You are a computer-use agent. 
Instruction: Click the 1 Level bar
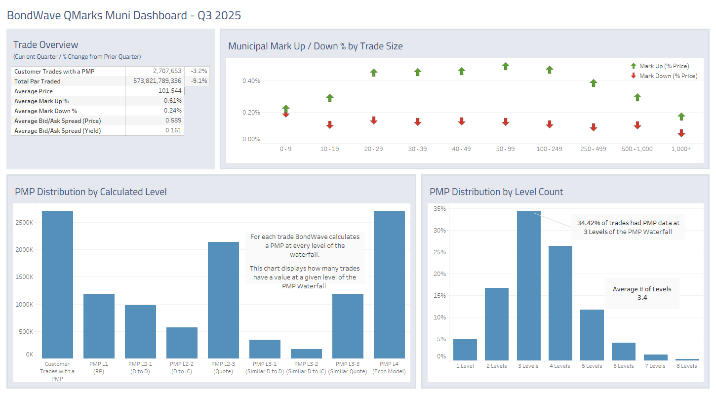point(465,350)
